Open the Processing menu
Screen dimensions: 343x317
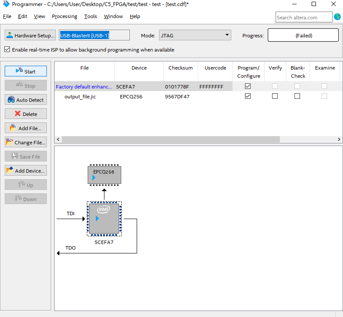tap(64, 16)
